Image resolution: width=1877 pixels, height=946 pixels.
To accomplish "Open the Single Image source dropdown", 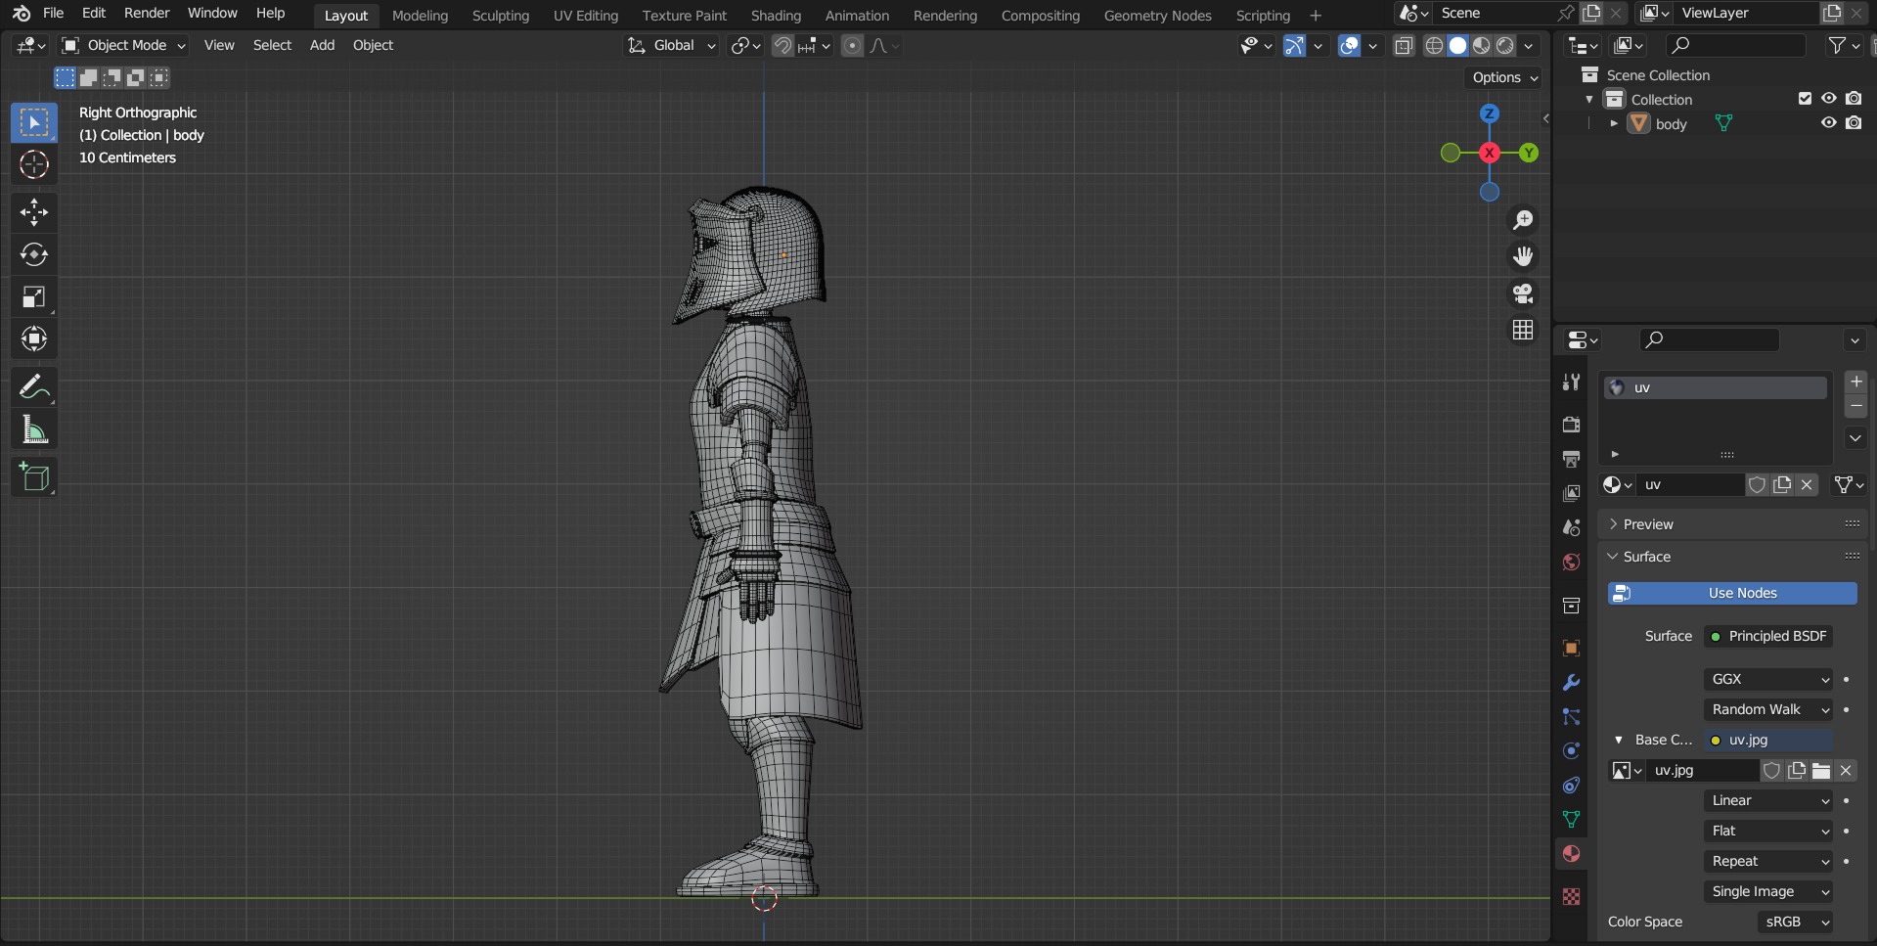I will click(x=1768, y=891).
